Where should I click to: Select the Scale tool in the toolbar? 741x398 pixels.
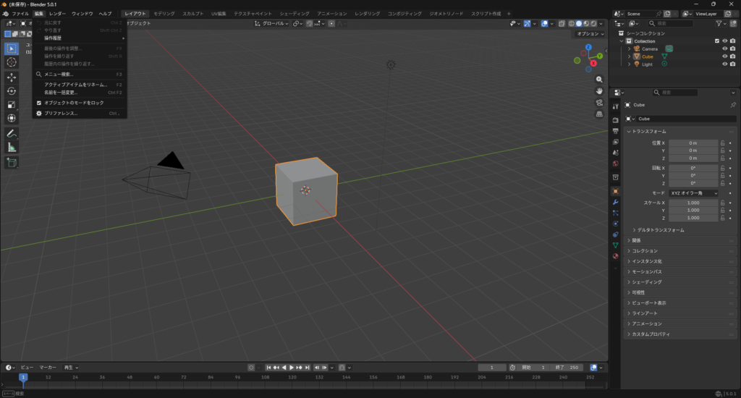click(x=12, y=104)
